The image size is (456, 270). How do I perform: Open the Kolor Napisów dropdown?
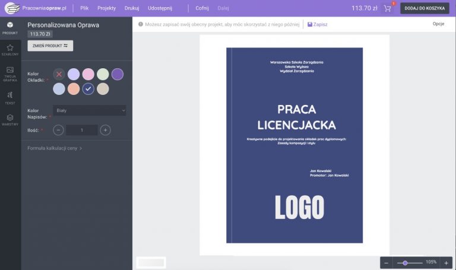pos(90,110)
